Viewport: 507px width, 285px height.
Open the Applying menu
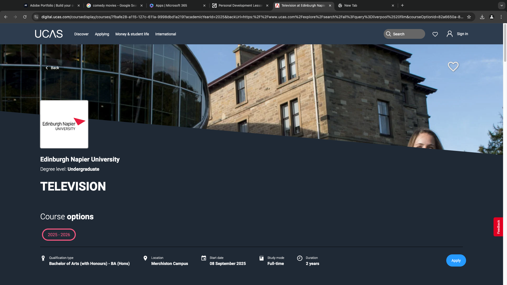[x=102, y=34]
